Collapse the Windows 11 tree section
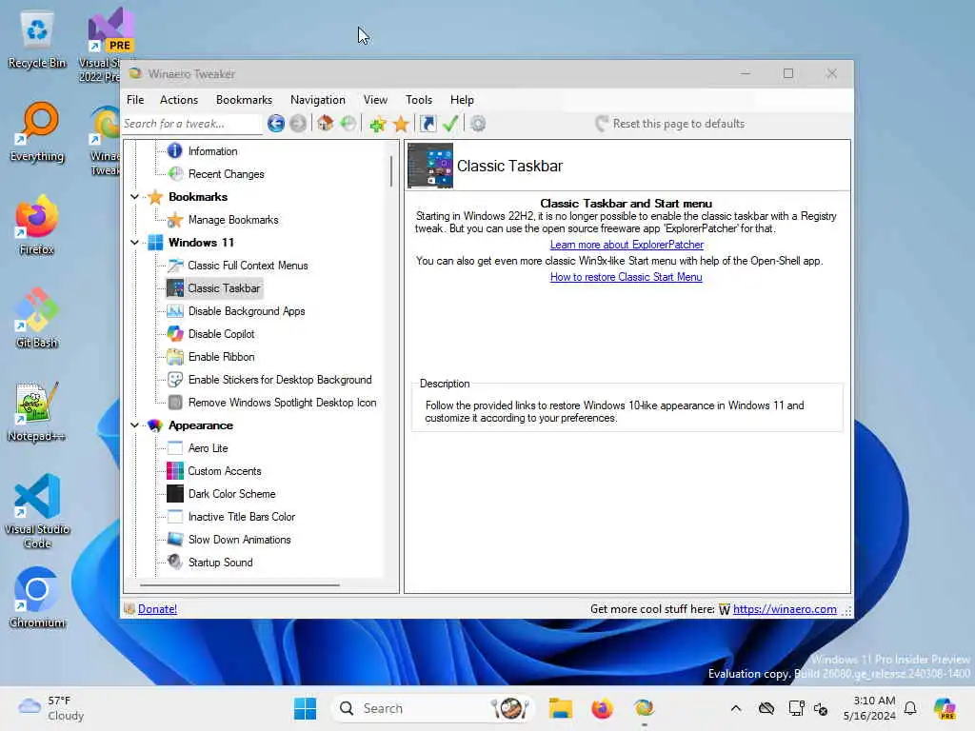This screenshot has height=731, width=975. click(x=134, y=243)
